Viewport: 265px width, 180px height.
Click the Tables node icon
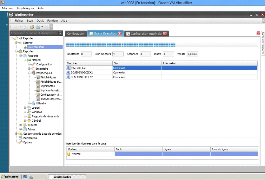[25, 129]
